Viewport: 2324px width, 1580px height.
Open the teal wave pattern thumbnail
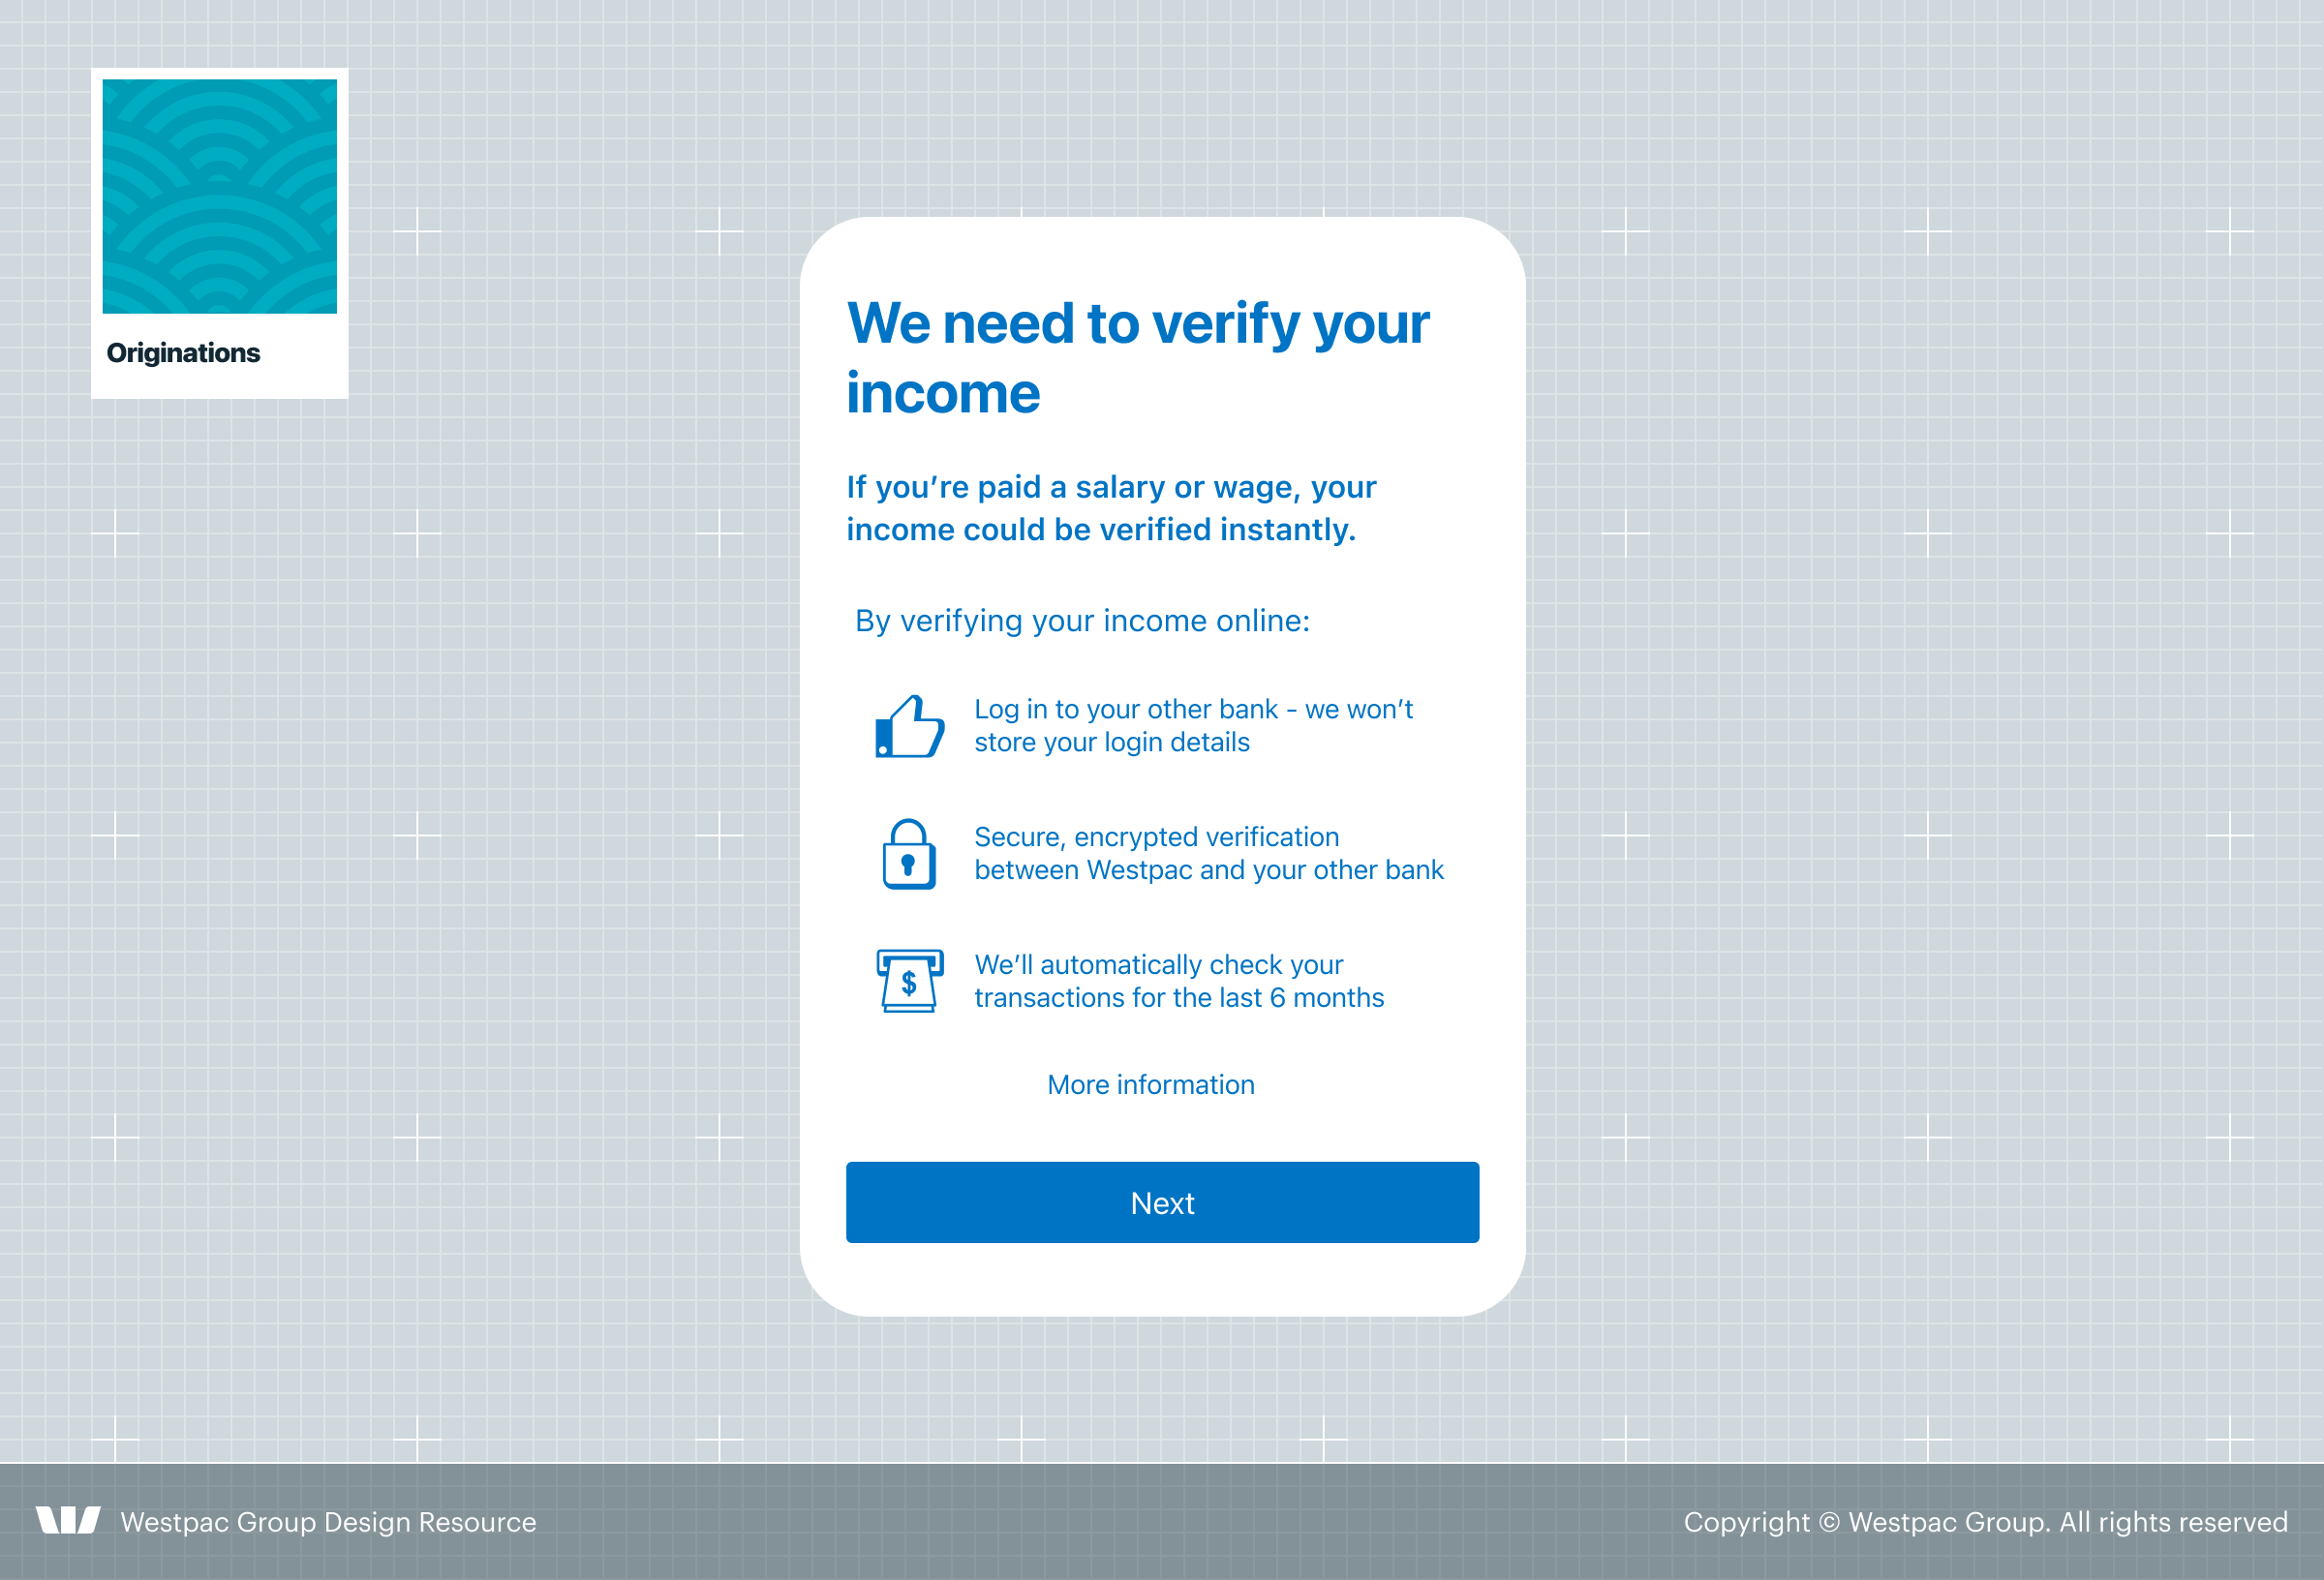219,196
